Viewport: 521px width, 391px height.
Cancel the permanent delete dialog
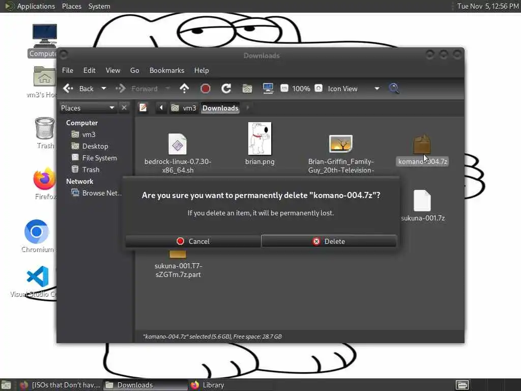tap(193, 241)
